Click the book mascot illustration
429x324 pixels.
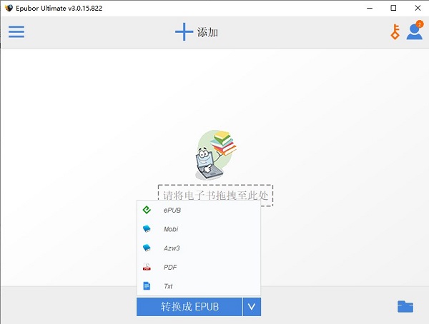pyautogui.click(x=214, y=155)
